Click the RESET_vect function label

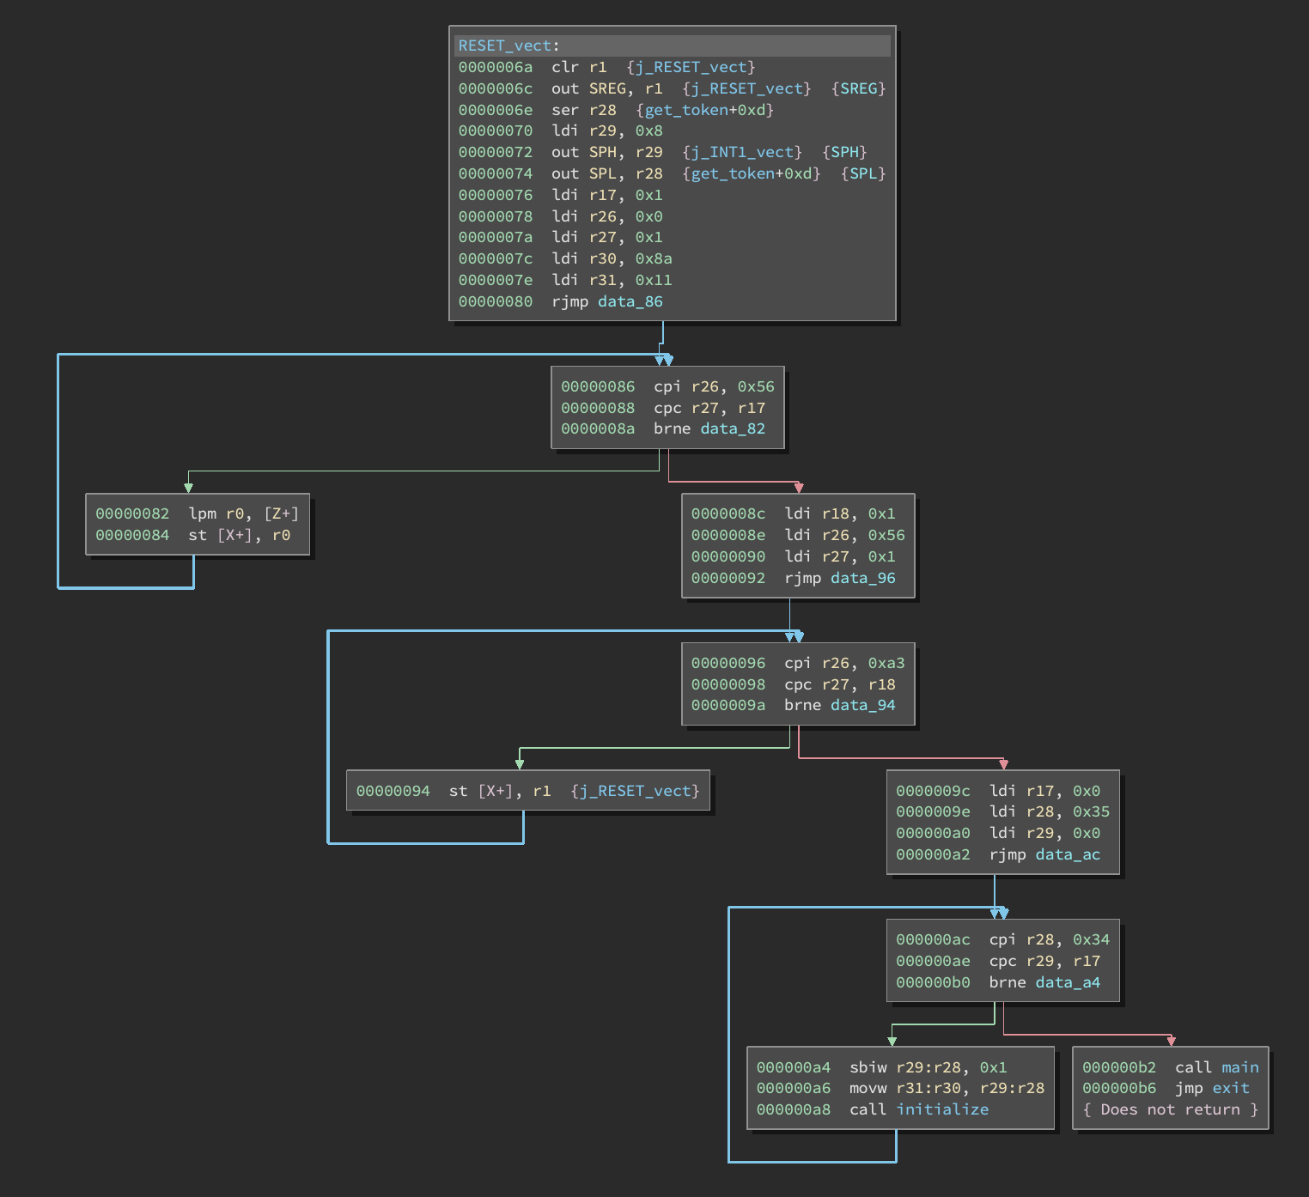coord(507,46)
